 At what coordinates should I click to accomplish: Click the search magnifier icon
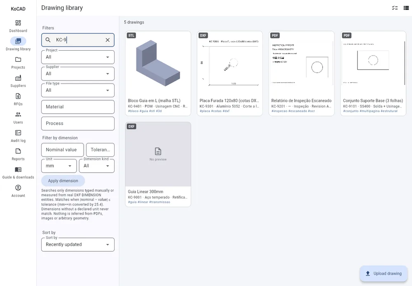[x=48, y=40]
